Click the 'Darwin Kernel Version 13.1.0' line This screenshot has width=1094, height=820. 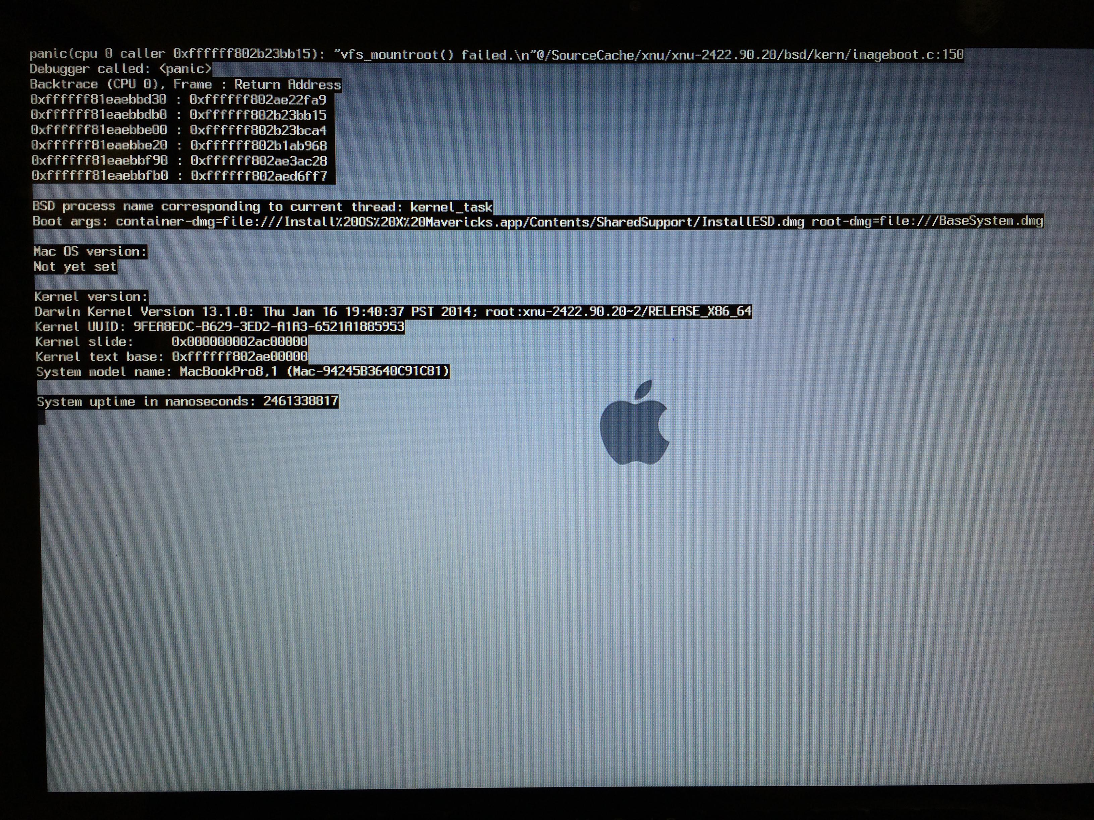tap(393, 311)
